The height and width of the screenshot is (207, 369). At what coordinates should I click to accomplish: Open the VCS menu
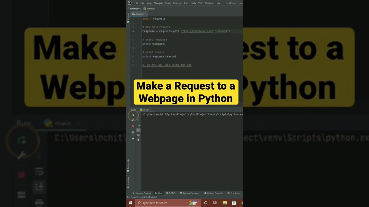tap(200, 3)
